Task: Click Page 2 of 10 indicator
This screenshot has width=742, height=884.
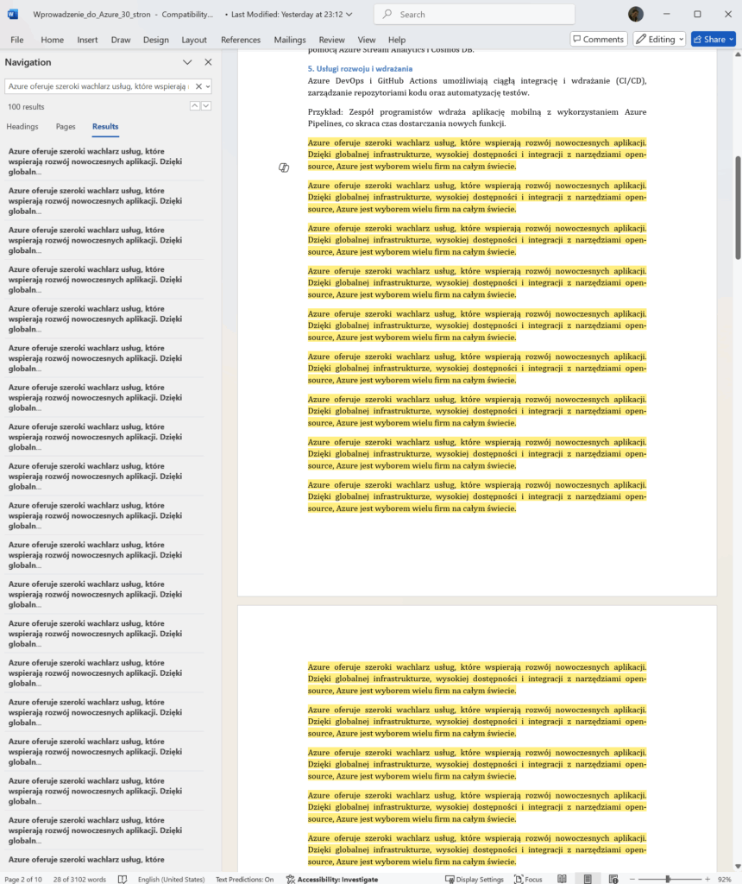Action: click(x=23, y=879)
